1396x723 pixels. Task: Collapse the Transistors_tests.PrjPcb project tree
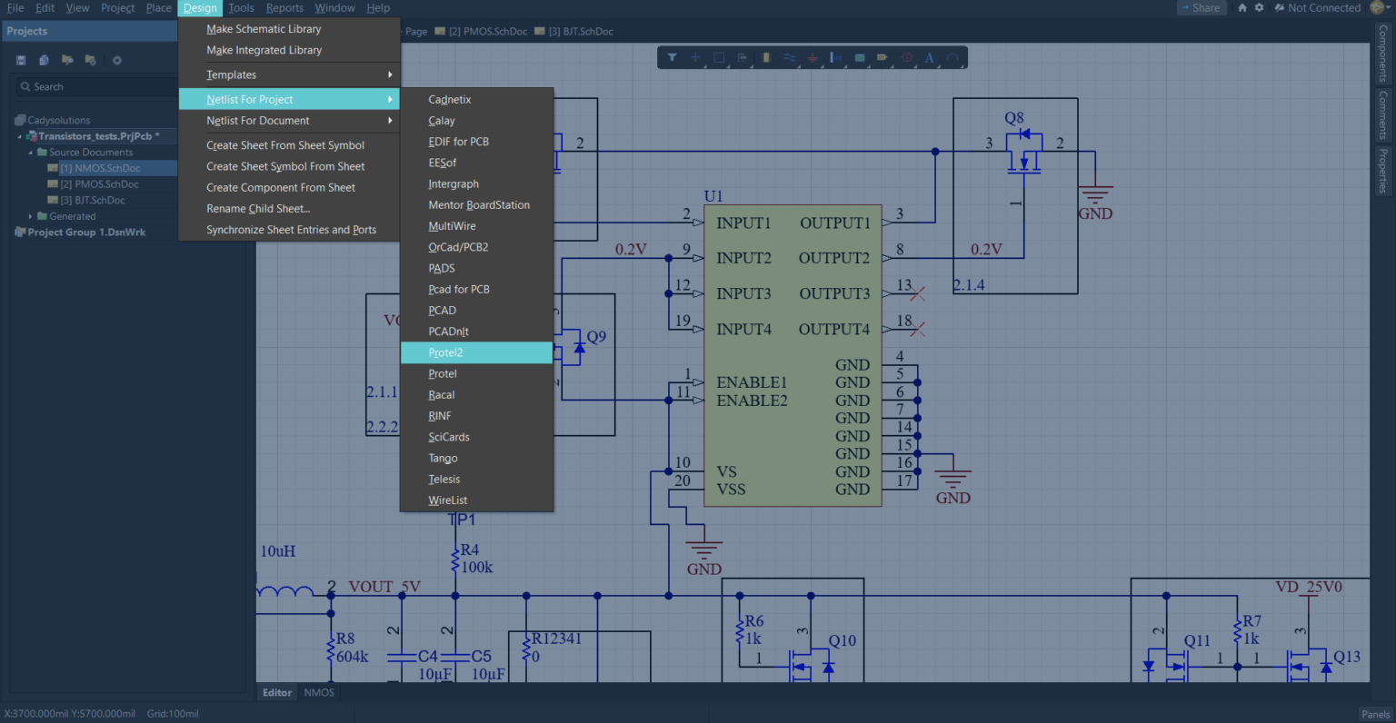pos(19,135)
